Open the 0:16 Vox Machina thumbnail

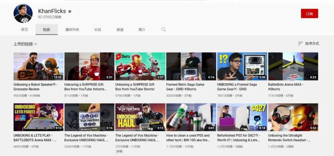click(89, 117)
